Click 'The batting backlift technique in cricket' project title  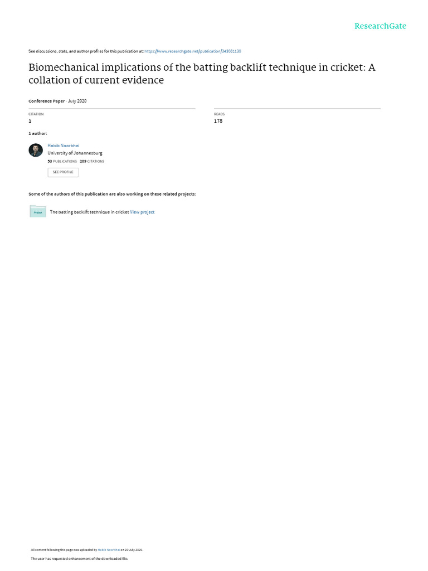(x=89, y=212)
